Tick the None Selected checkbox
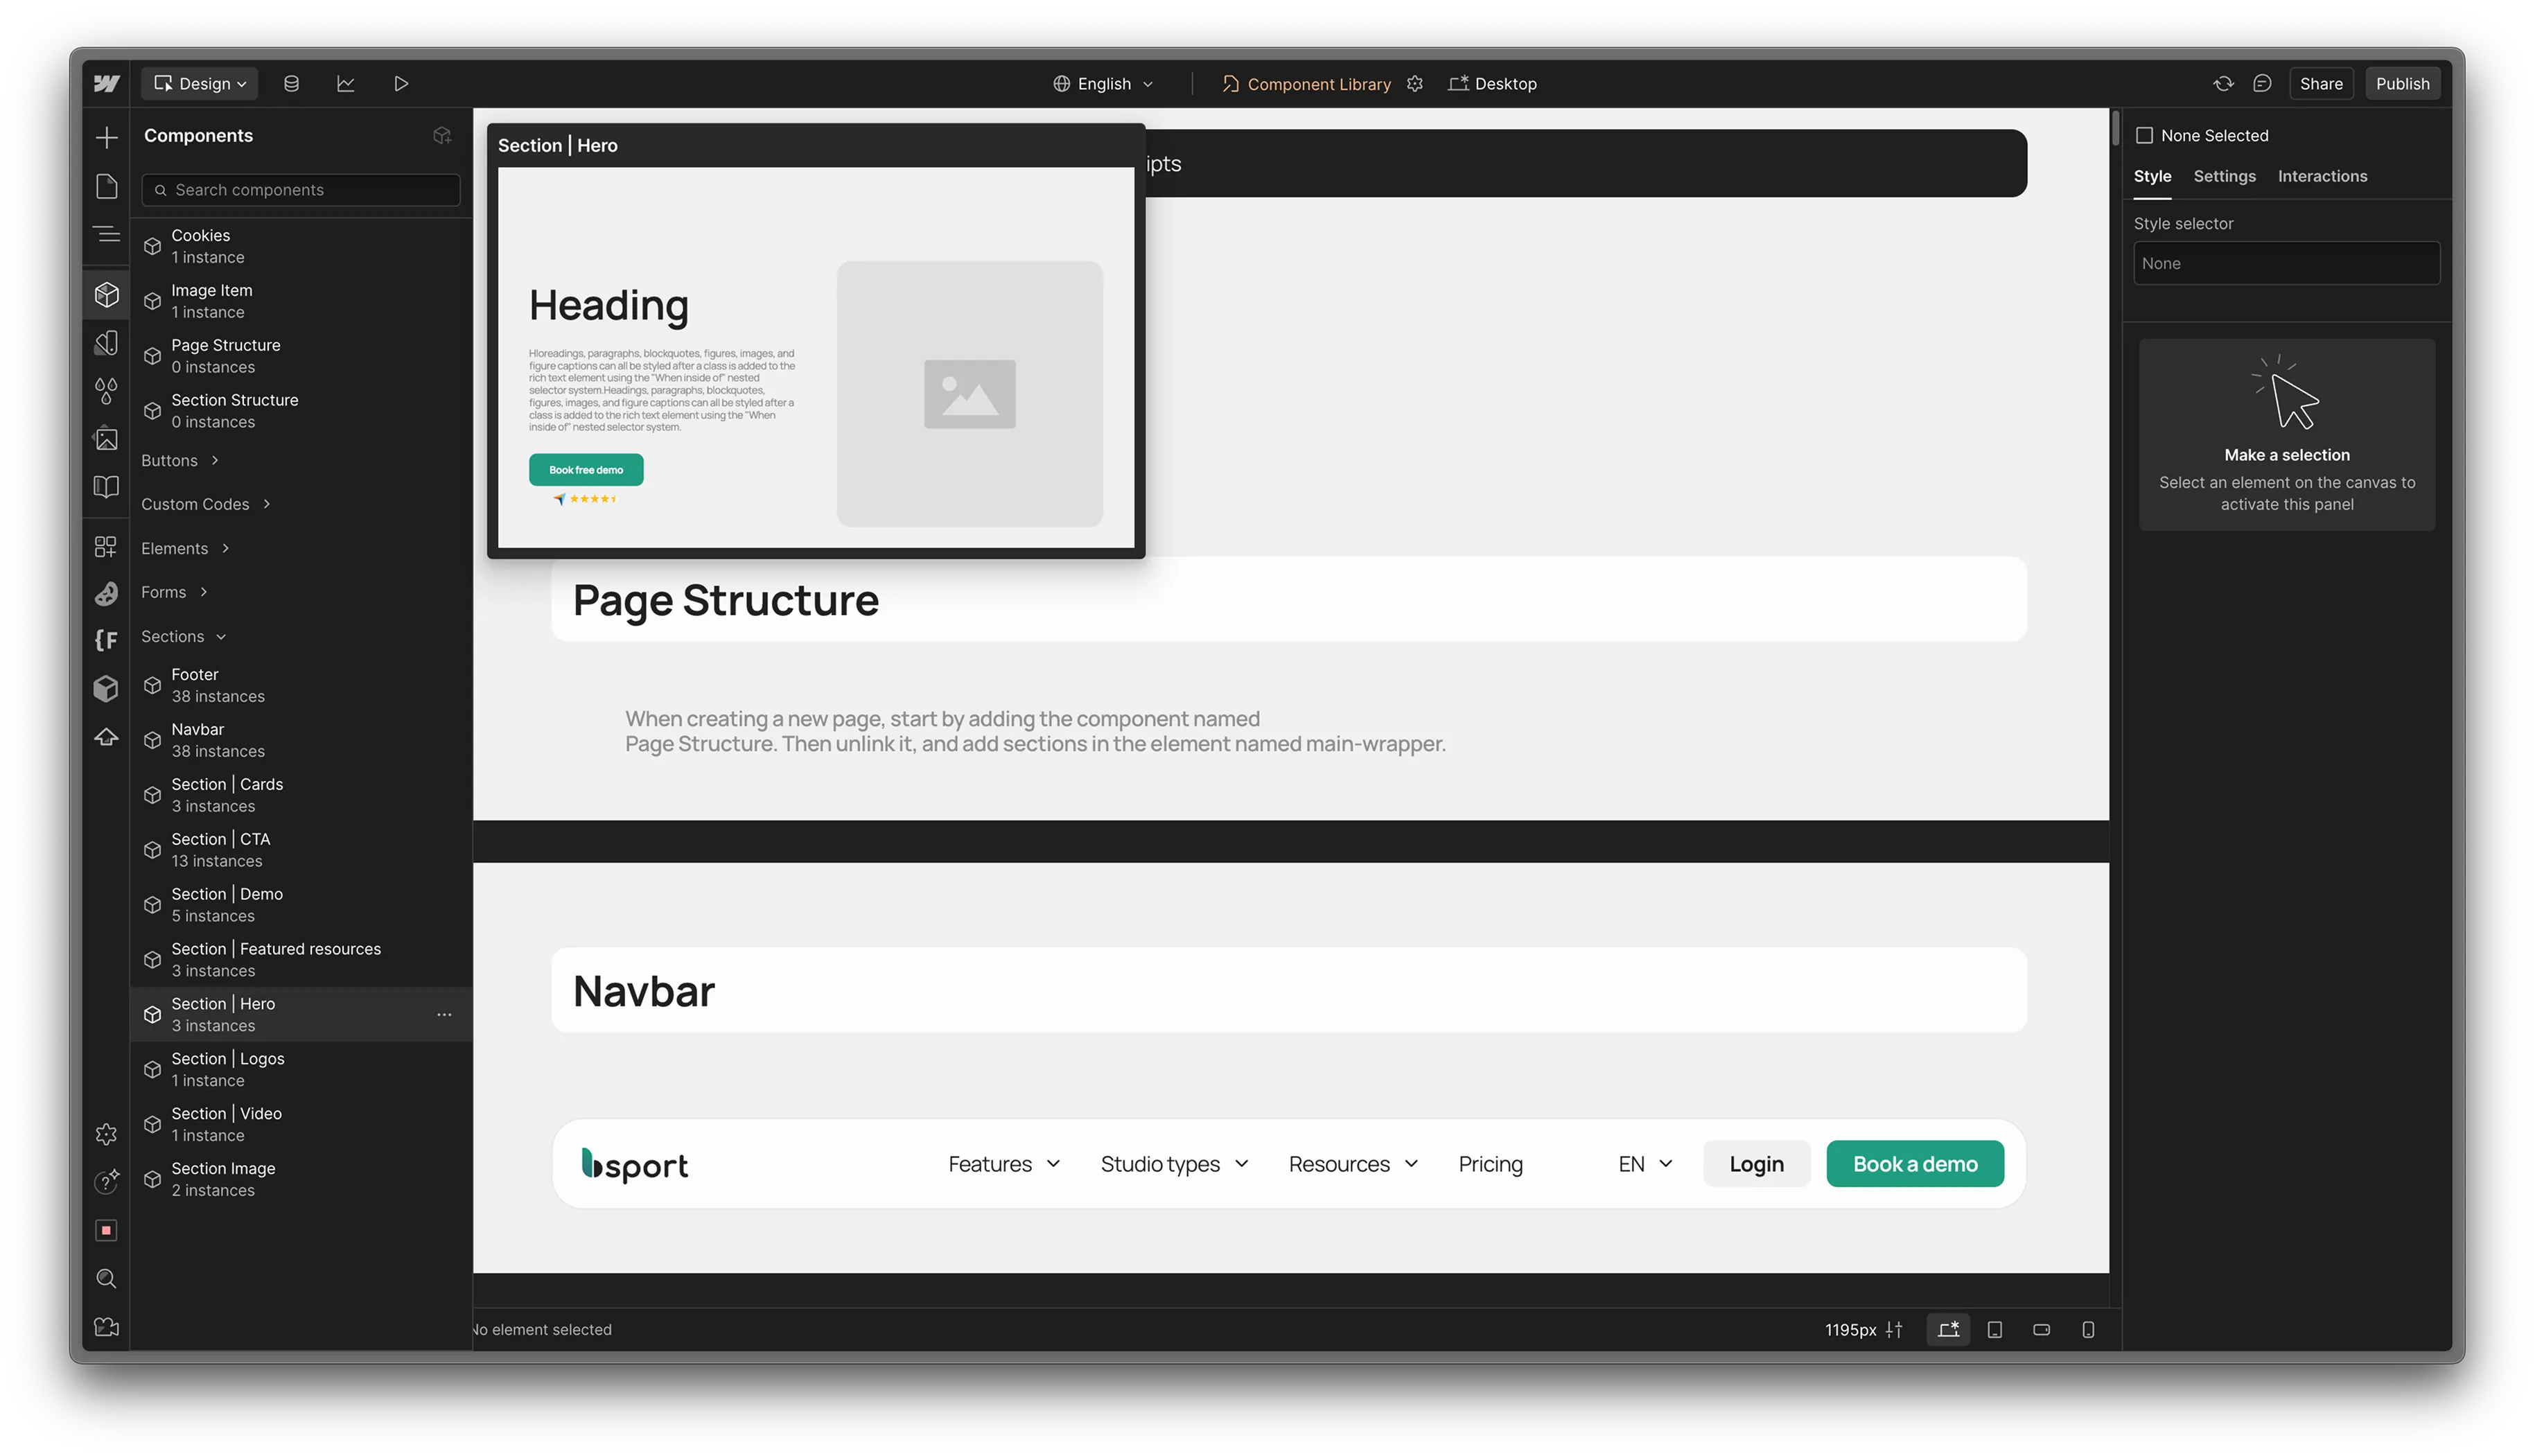The image size is (2535, 1456). click(x=2145, y=136)
